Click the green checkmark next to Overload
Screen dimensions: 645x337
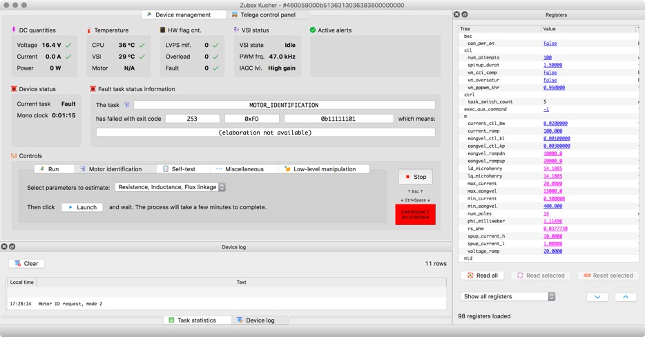coord(215,57)
